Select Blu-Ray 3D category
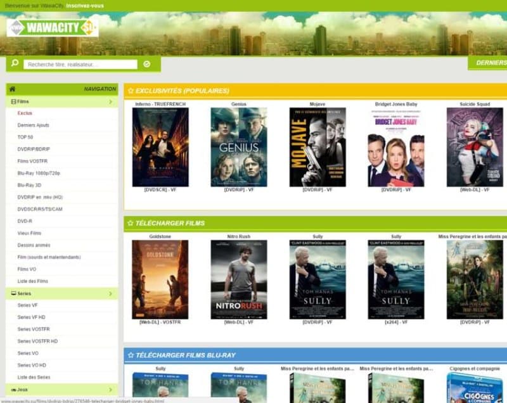This screenshot has height=403, width=507. (x=29, y=185)
